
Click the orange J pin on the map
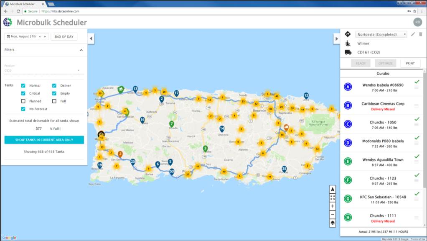120,154
